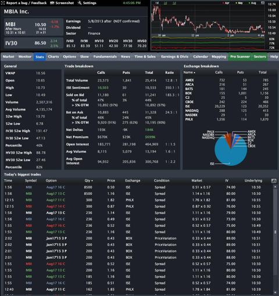279x296 pixels.
Task: Click the MBIA Inc. company title
Action: pos(16,12)
